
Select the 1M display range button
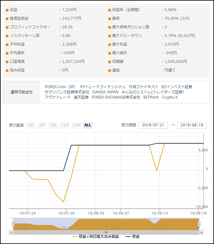point(31,125)
